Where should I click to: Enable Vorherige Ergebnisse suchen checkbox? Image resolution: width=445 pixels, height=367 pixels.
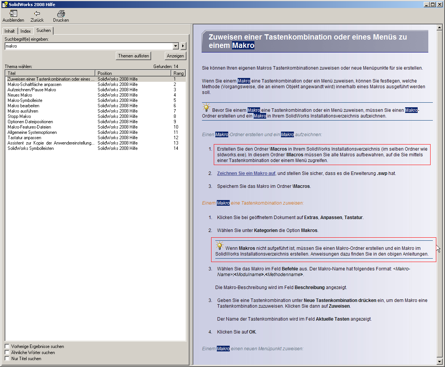pos(7,346)
